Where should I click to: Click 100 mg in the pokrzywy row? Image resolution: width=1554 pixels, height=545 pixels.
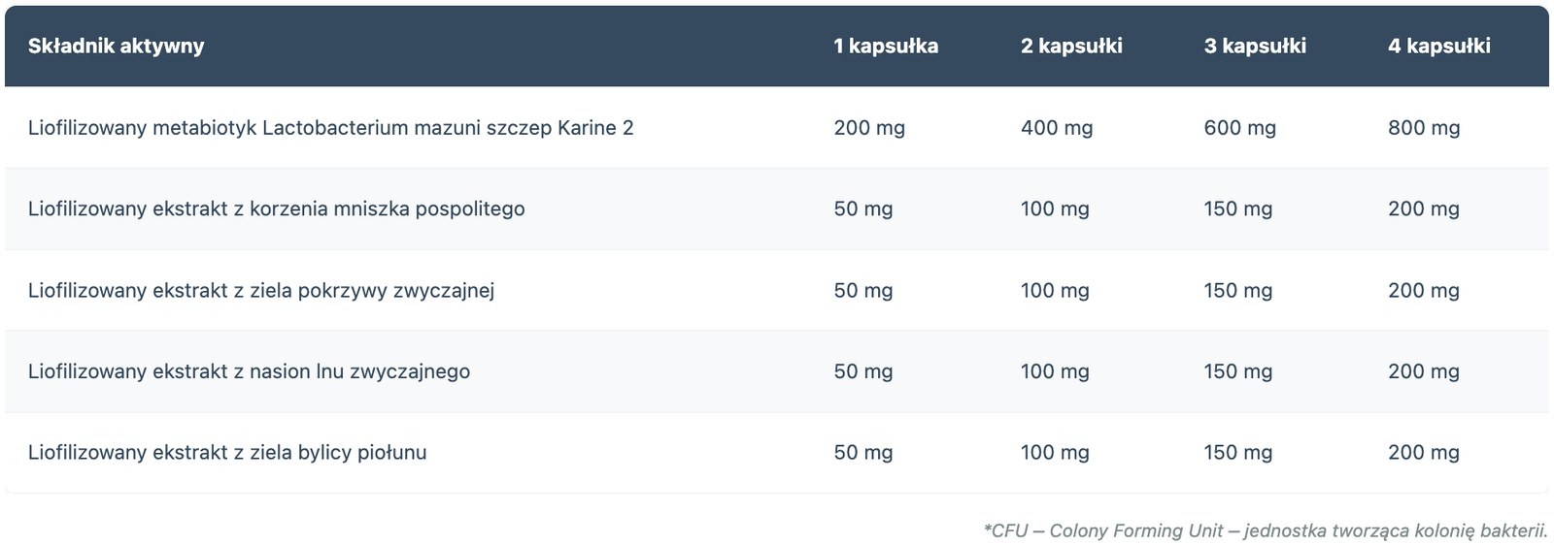tap(1055, 290)
